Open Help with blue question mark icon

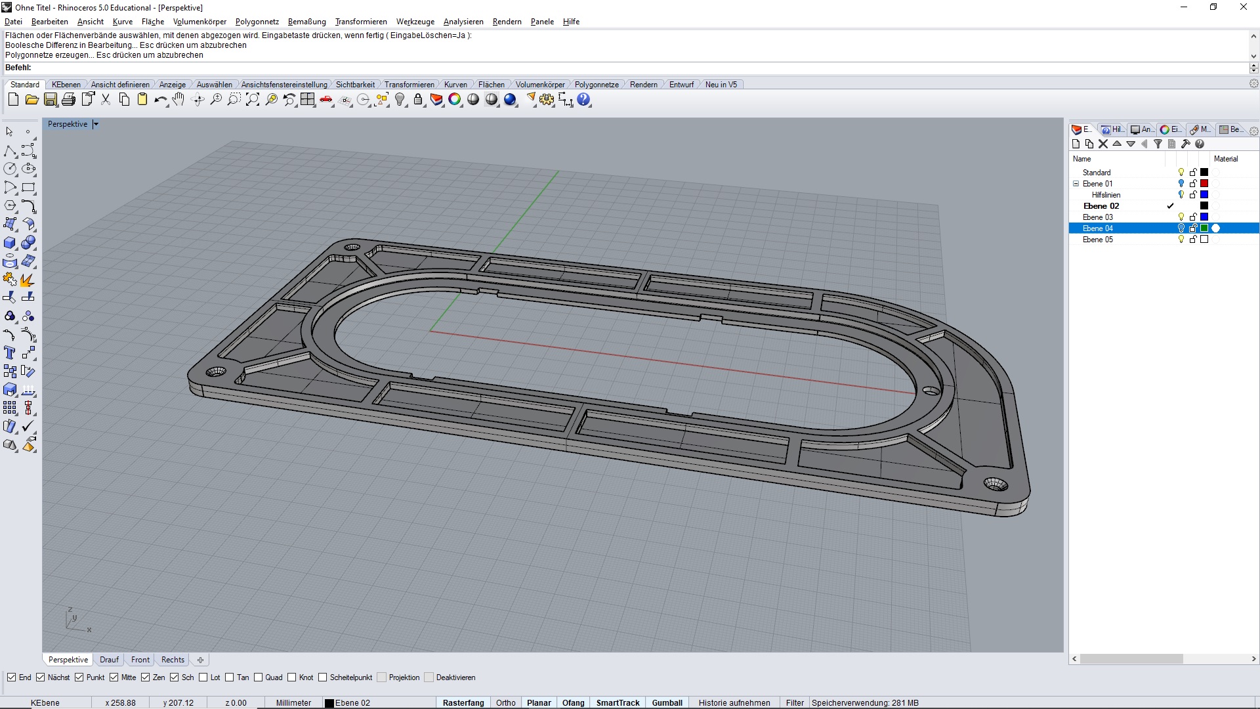583,100
